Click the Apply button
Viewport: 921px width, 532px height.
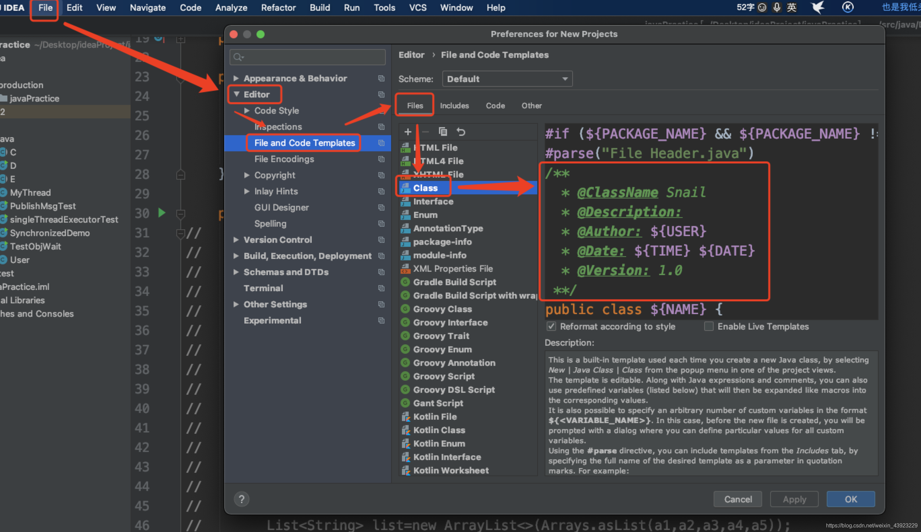794,499
